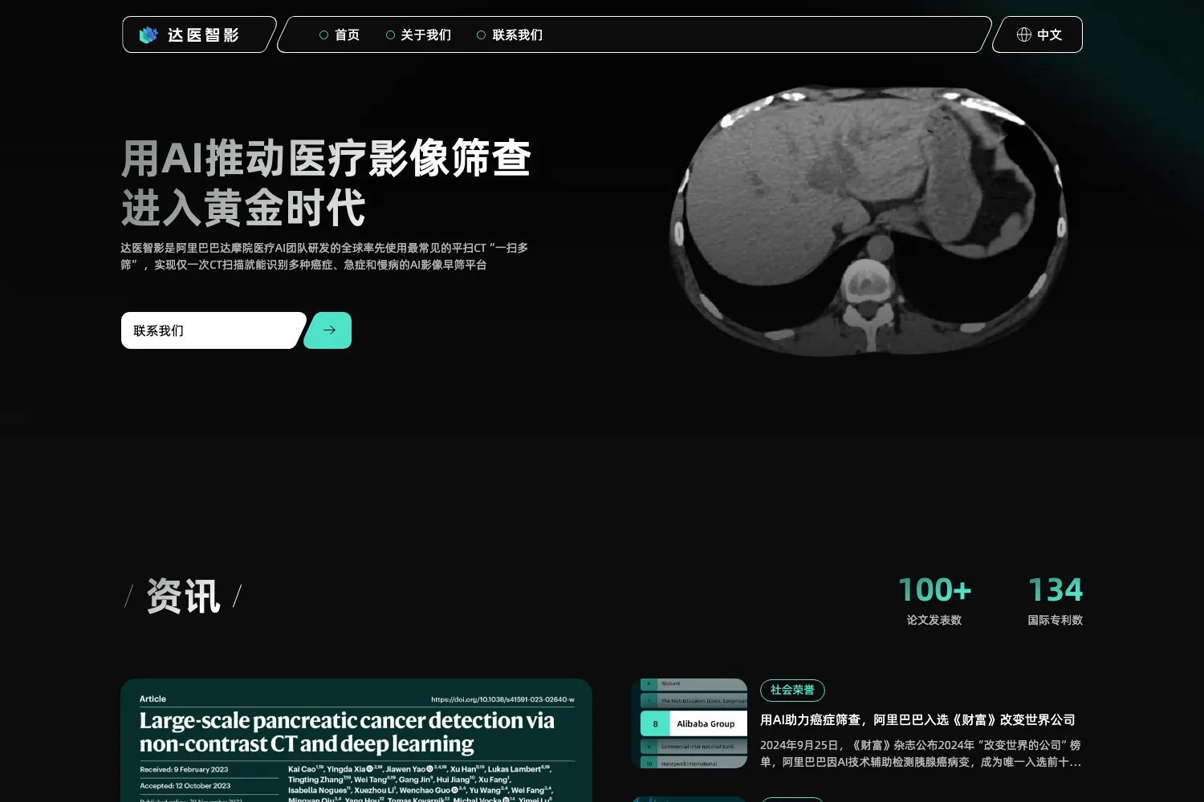The width and height of the screenshot is (1204, 802).
Task: Click the white 联系我们 hero button
Action: (212, 330)
